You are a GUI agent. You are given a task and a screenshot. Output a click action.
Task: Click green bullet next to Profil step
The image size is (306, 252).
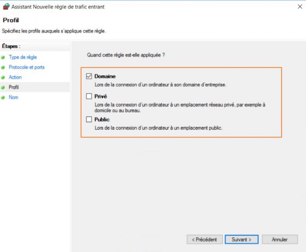(3, 88)
